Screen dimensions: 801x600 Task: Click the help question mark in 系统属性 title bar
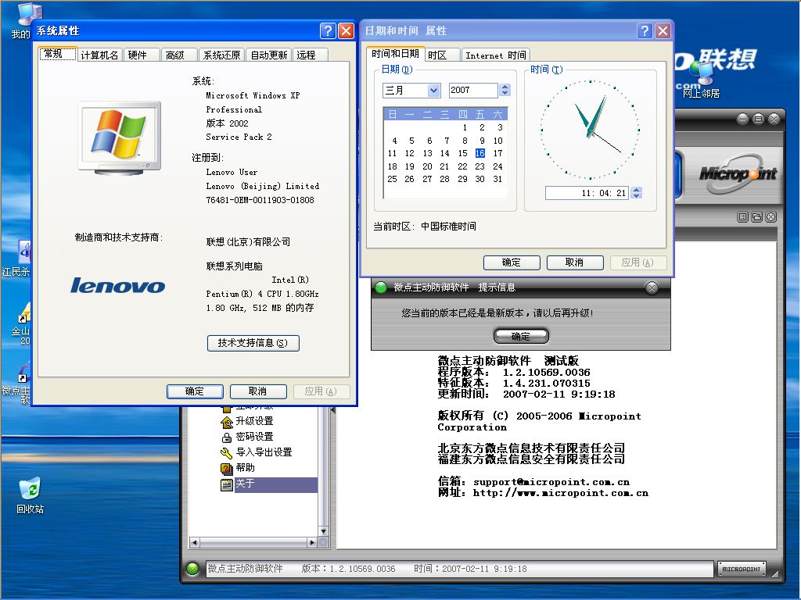click(328, 31)
